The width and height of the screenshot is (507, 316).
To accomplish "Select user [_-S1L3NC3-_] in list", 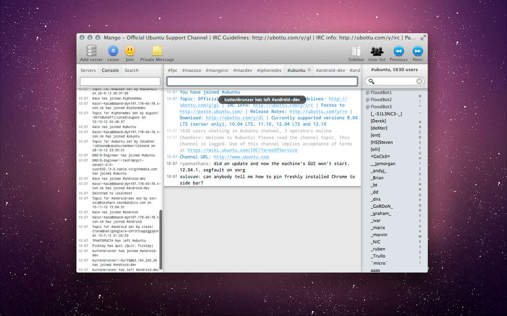I will [386, 114].
